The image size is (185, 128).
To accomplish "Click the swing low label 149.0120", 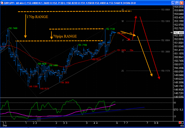I will [45, 89].
